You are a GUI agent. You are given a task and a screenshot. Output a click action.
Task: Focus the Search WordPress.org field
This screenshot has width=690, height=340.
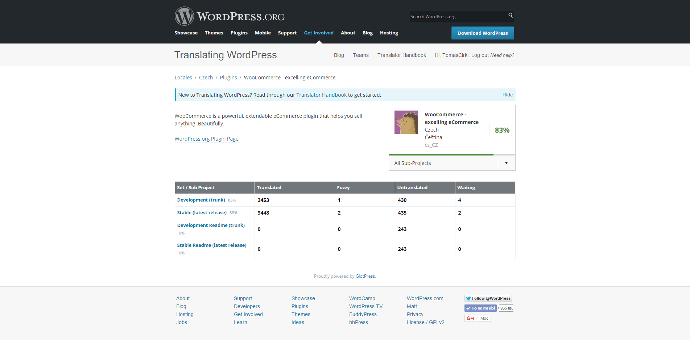[458, 17]
